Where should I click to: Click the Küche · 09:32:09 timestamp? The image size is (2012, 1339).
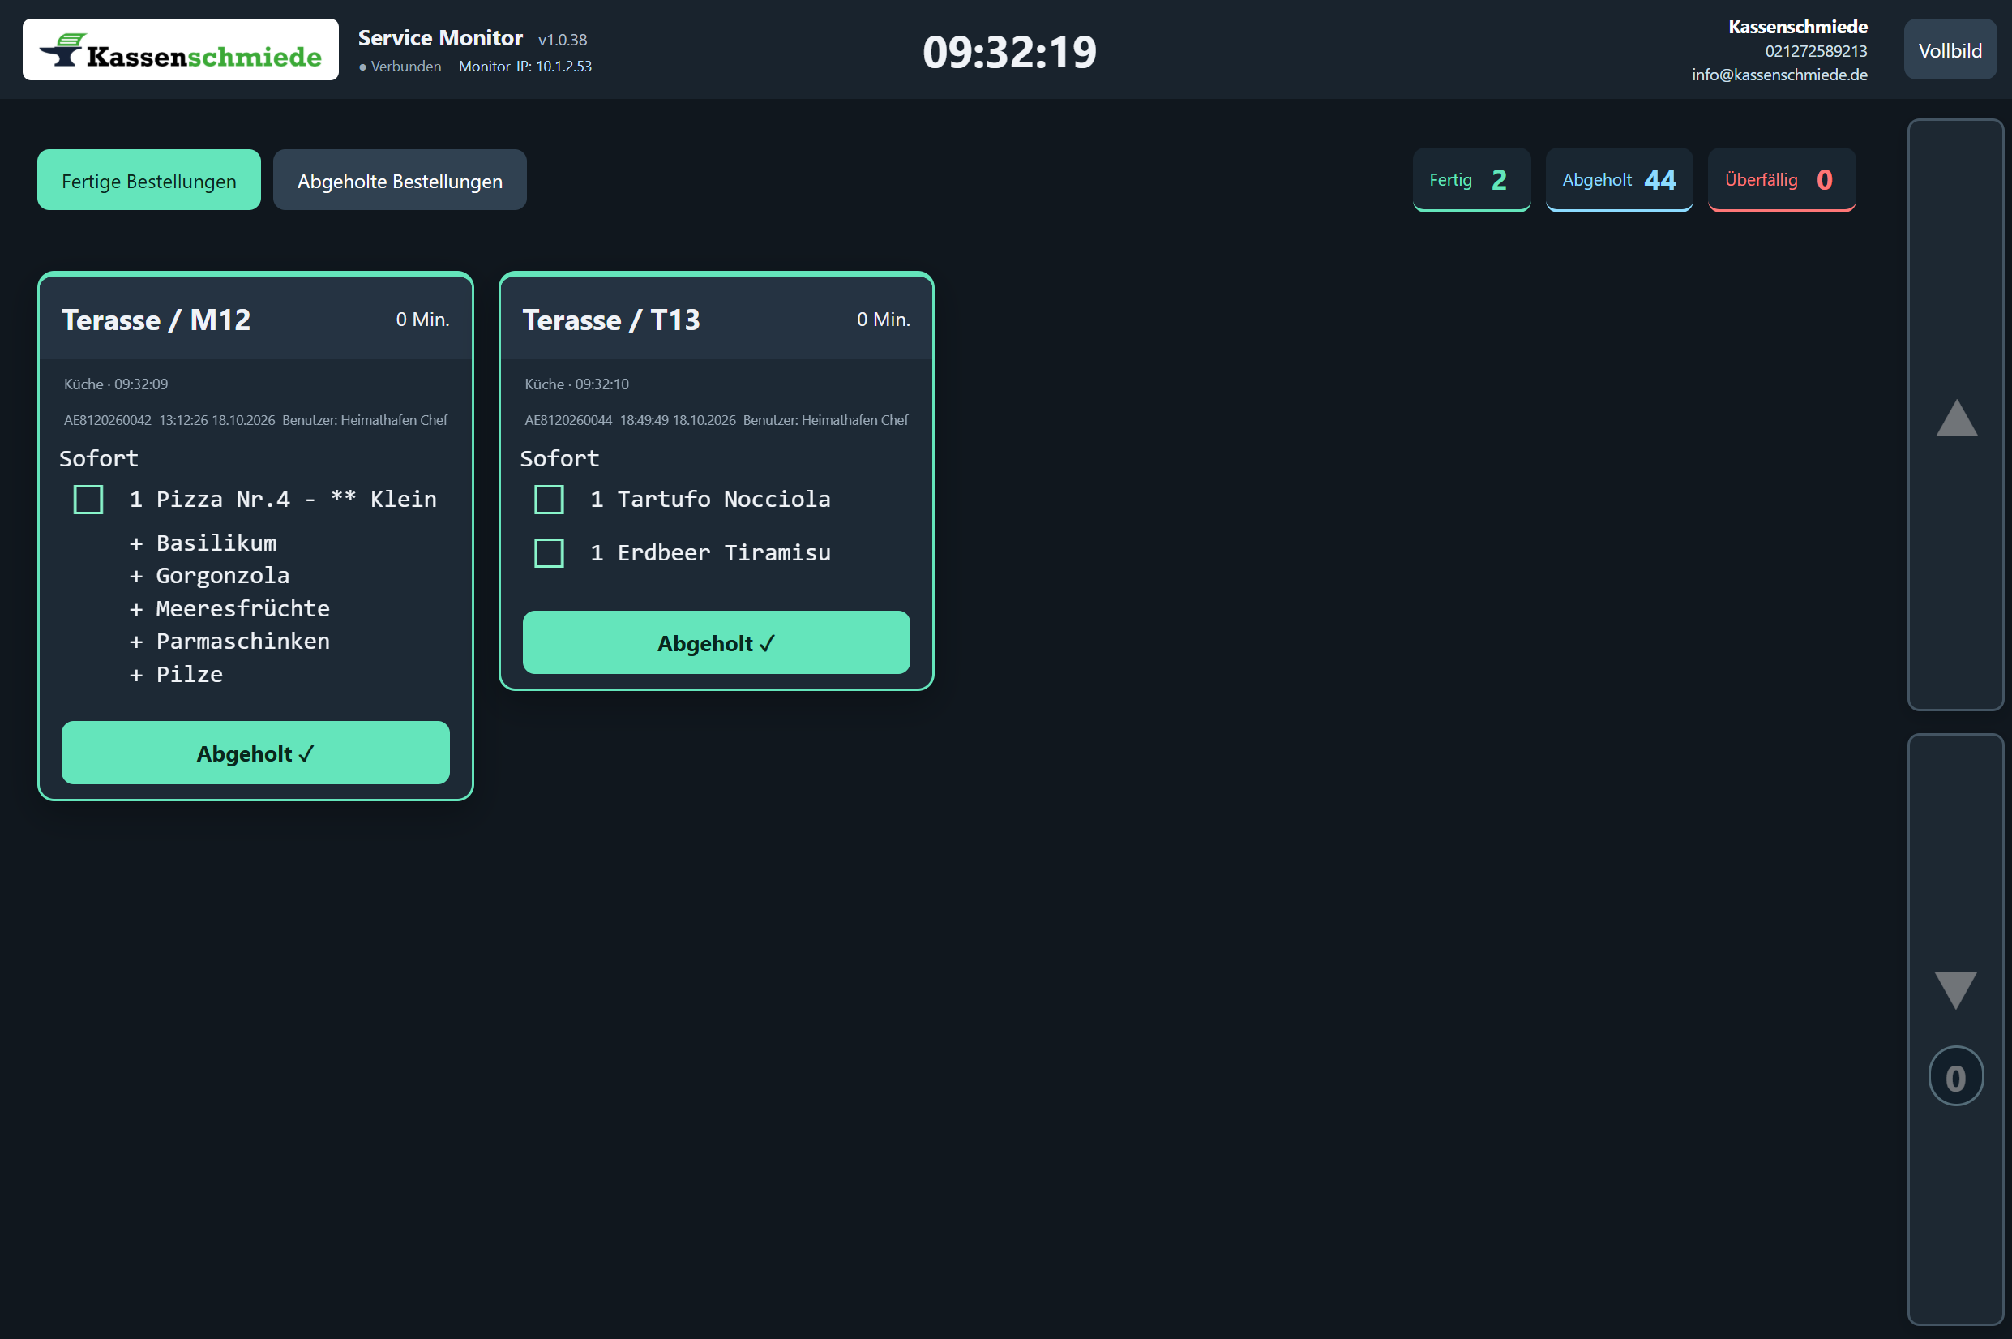click(116, 384)
